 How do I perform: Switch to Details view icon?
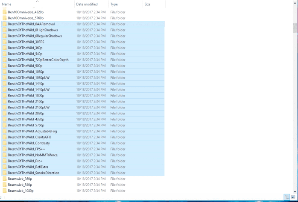(287, 197)
